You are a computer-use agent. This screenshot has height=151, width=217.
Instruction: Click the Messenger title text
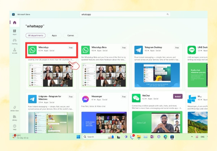[x=97, y=96]
